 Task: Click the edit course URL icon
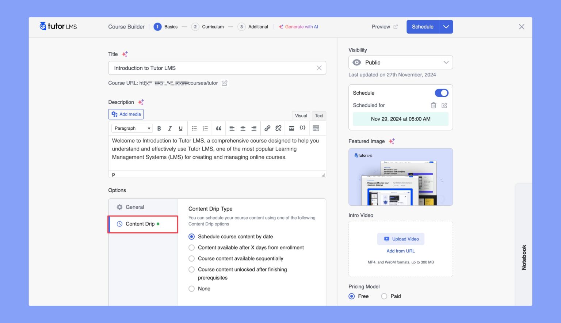pyautogui.click(x=225, y=83)
